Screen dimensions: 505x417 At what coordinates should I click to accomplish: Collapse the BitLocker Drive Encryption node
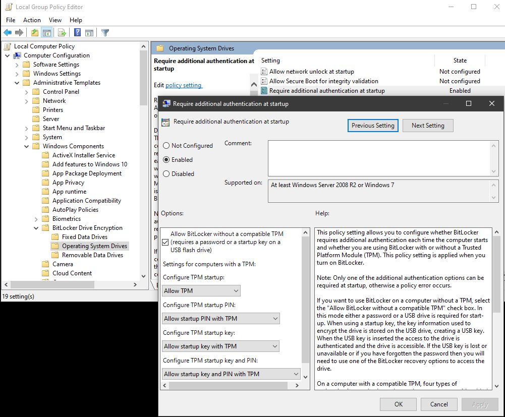pos(36,228)
